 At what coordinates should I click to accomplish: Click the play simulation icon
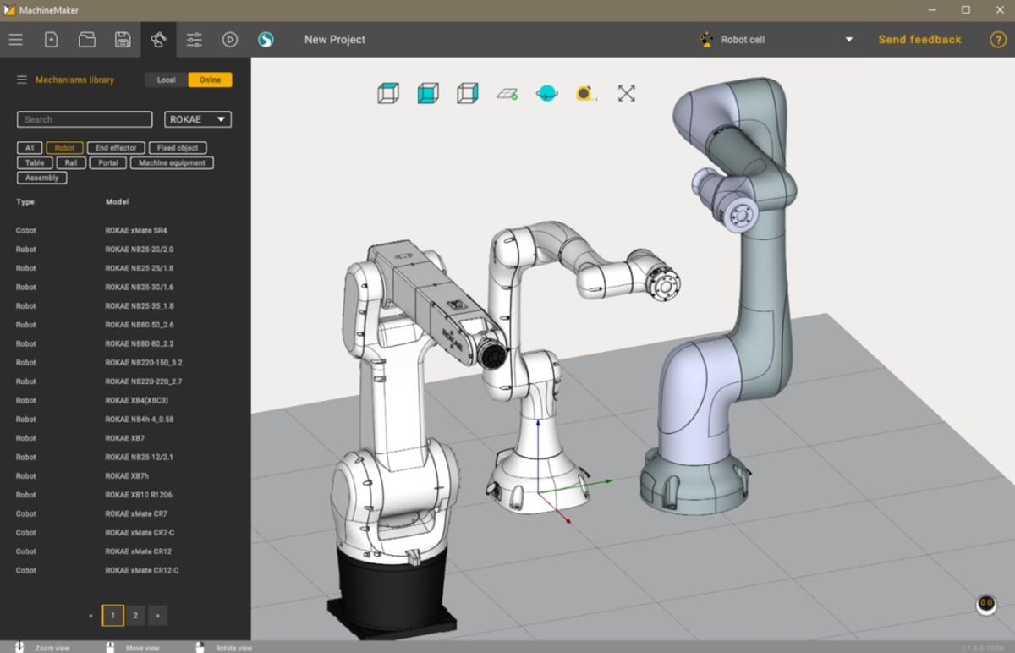pos(229,39)
